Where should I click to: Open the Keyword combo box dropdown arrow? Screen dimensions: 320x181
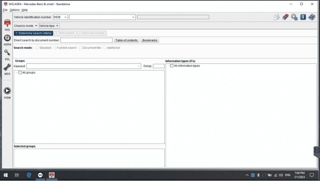[138, 66]
